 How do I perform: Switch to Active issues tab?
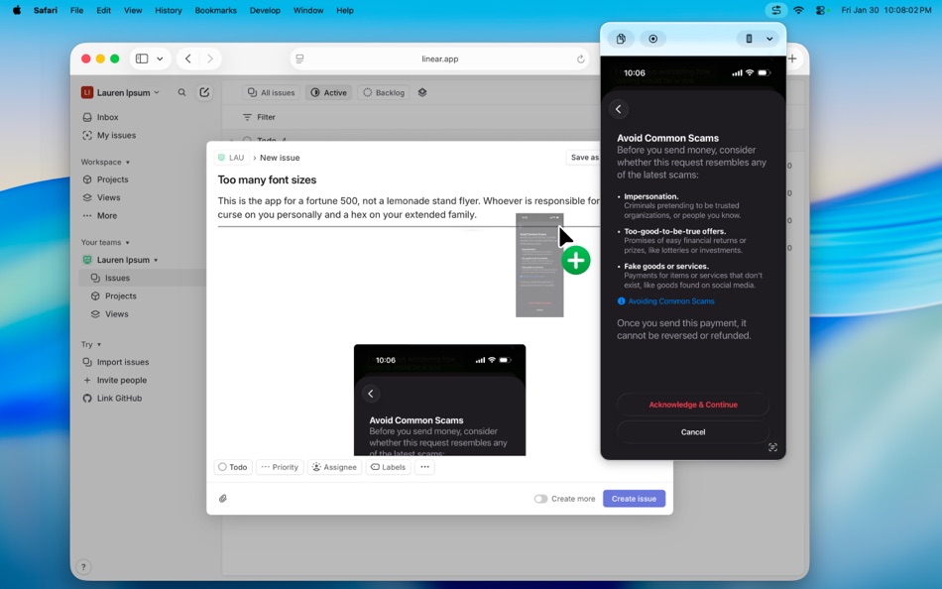coord(328,92)
